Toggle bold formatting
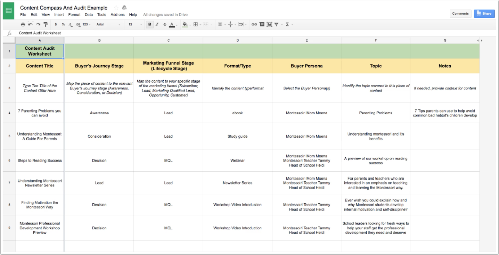This screenshot has width=499, height=255. (150, 24)
